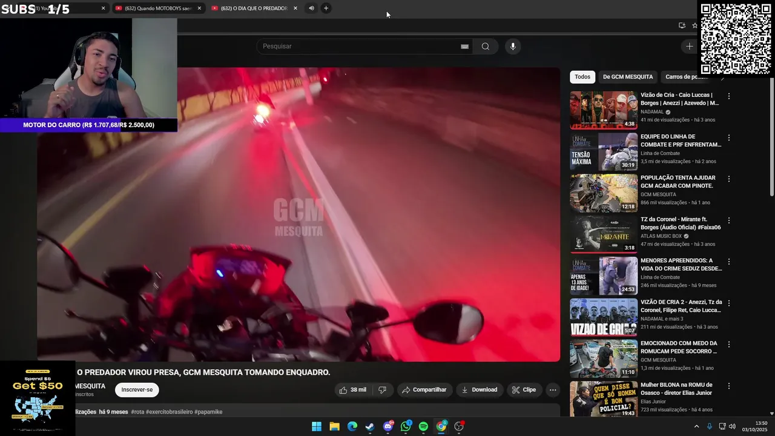
Task: Open VIZÃO DE CRIA 2 thumbnail
Action: click(x=604, y=317)
